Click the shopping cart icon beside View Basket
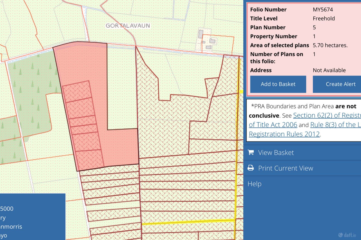 pos(251,152)
